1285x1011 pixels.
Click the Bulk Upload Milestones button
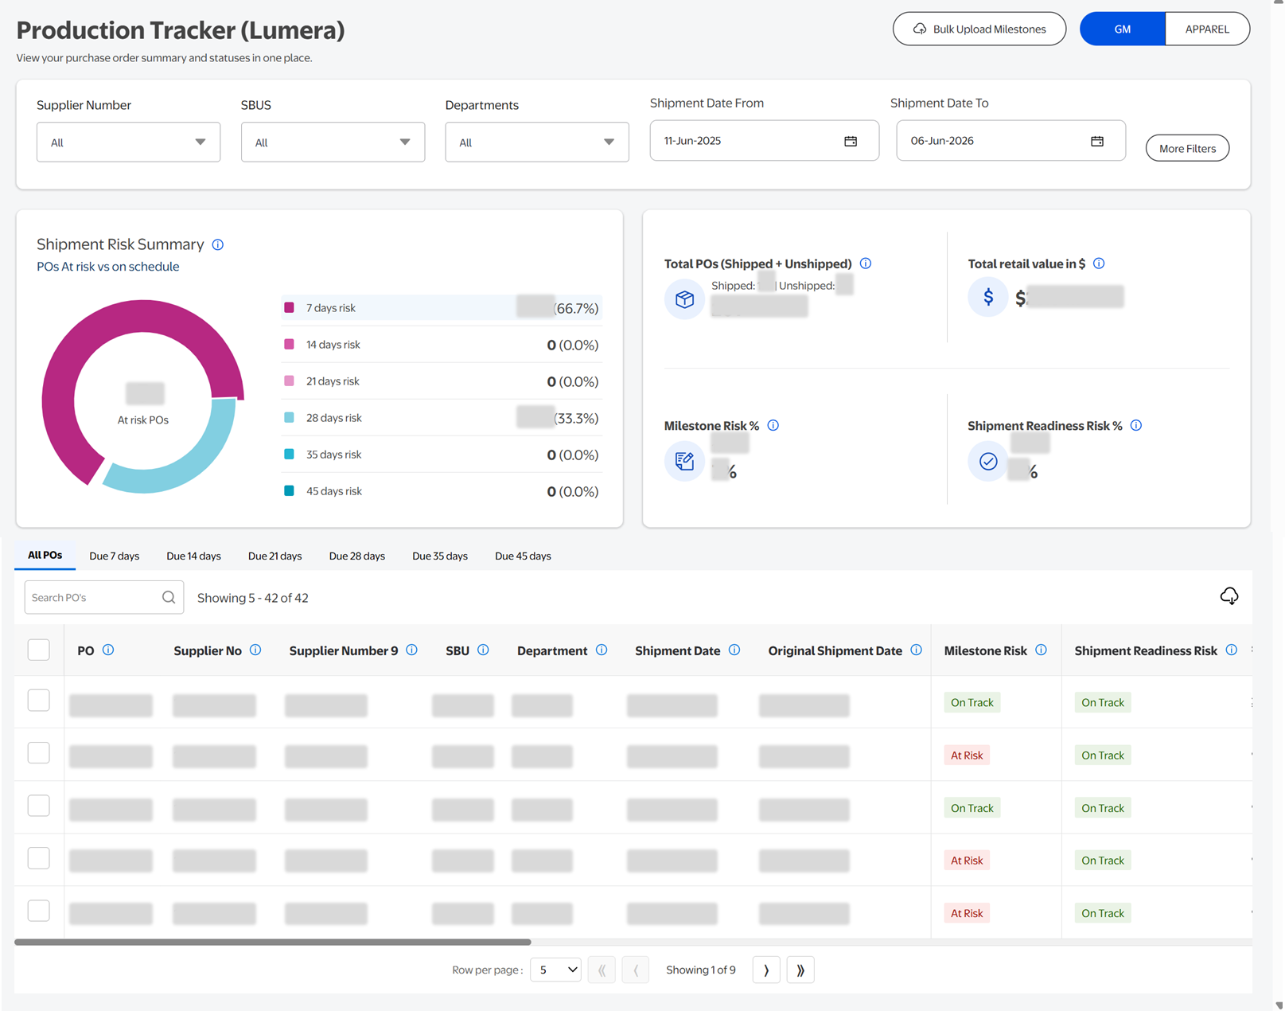click(x=979, y=29)
